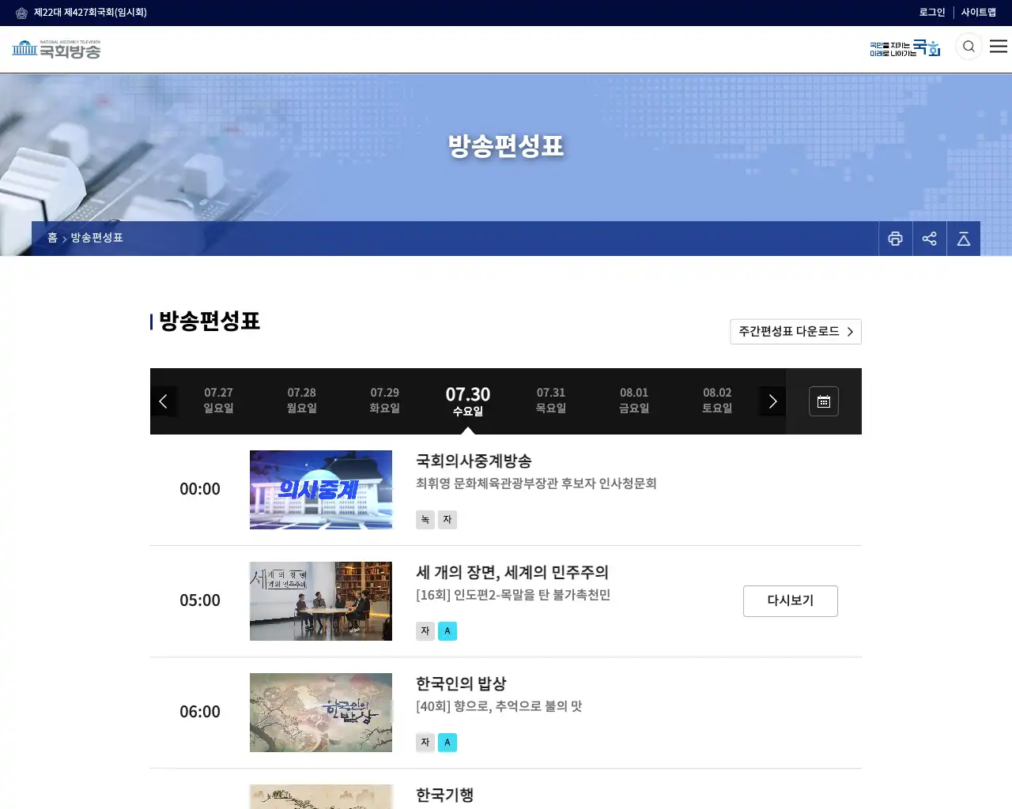Image resolution: width=1012 pixels, height=809 pixels.
Task: Click the 자 badge on 한국인의 밥상 row
Action: click(x=425, y=743)
